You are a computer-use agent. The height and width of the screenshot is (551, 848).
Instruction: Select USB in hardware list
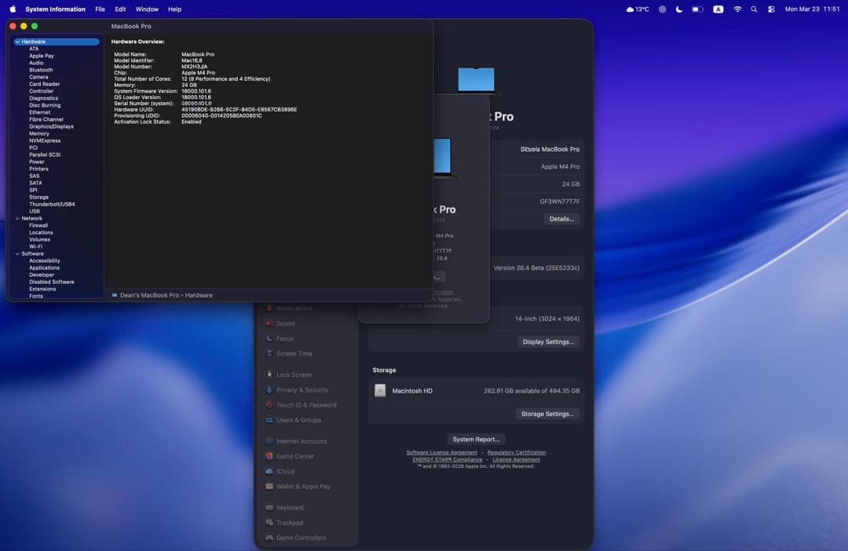click(34, 211)
